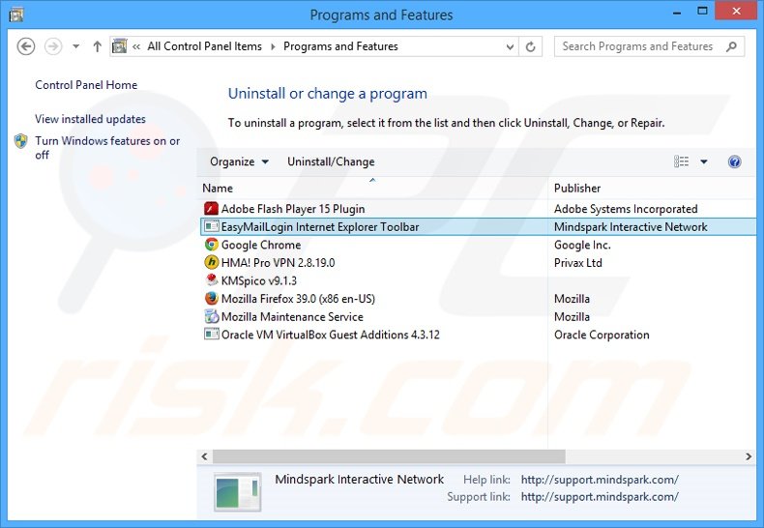764x528 pixels.
Task: Click EasyMailLogin toolbar program icon
Action: coord(211,226)
